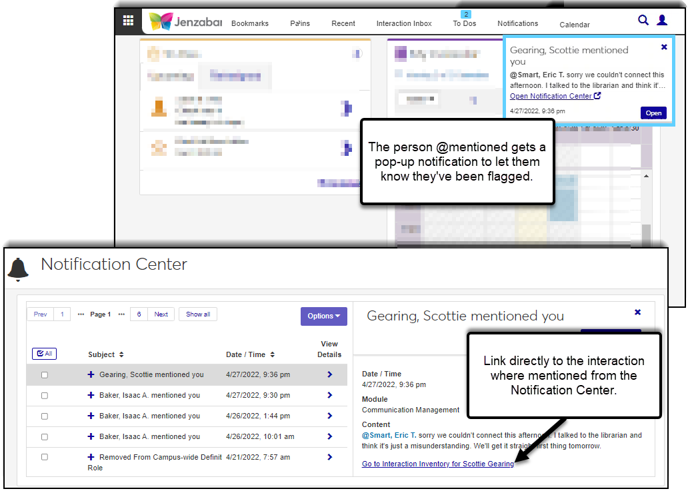The width and height of the screenshot is (690, 495).
Task: Click the Open button in pop-up
Action: pyautogui.click(x=653, y=113)
